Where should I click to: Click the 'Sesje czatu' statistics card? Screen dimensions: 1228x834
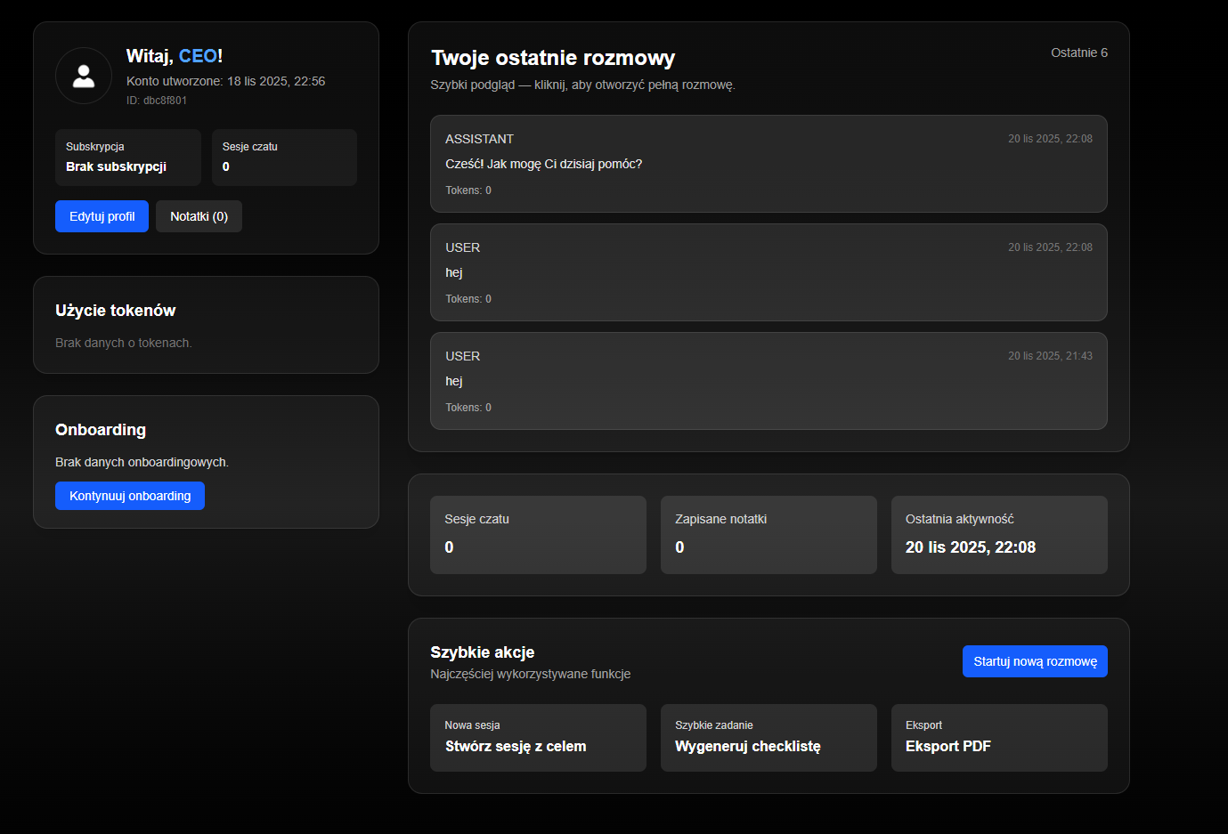[538, 534]
